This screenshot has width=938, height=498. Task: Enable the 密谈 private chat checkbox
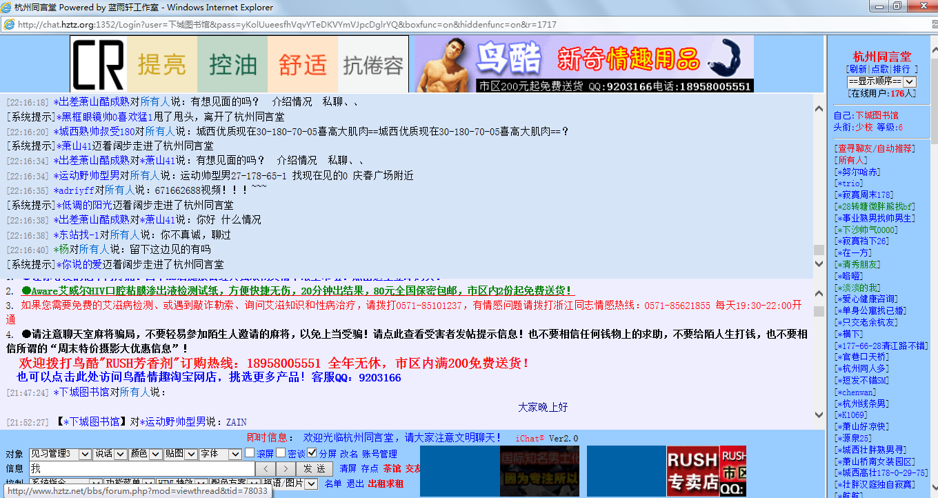[x=281, y=453]
